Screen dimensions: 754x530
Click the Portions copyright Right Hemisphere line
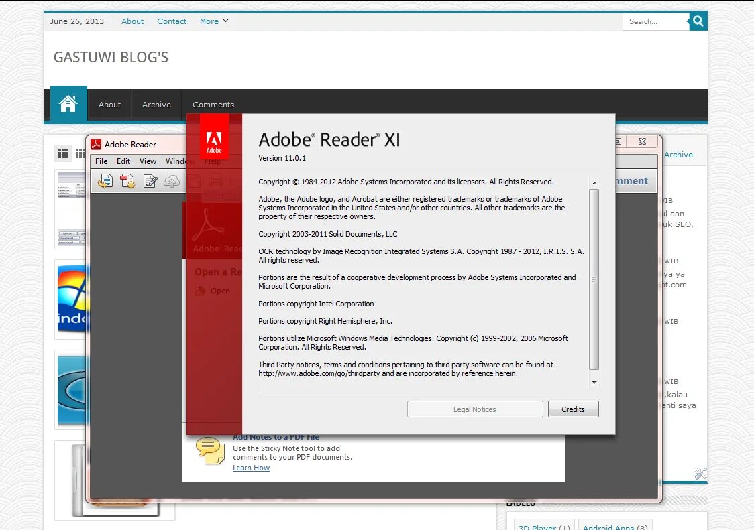pyautogui.click(x=325, y=320)
